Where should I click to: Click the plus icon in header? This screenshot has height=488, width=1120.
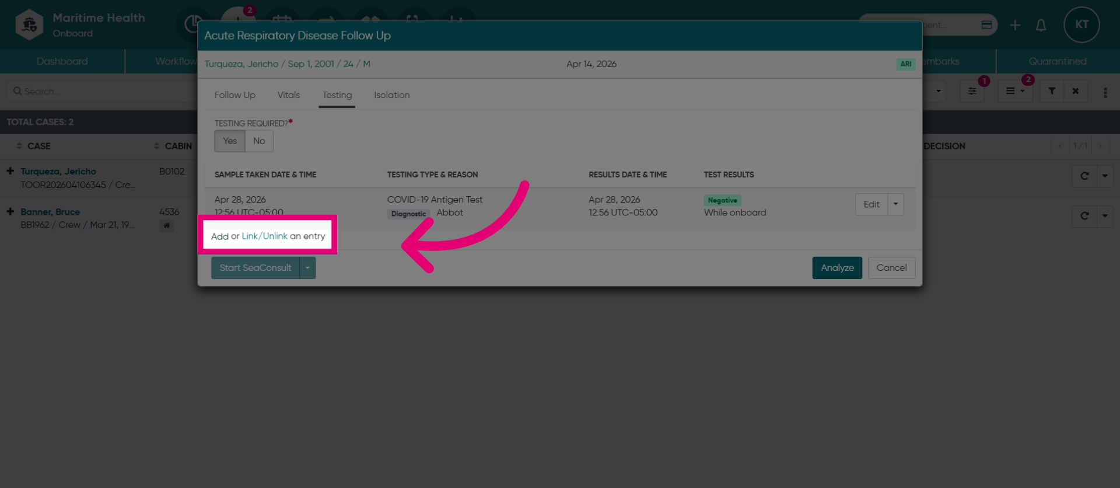pyautogui.click(x=1015, y=25)
